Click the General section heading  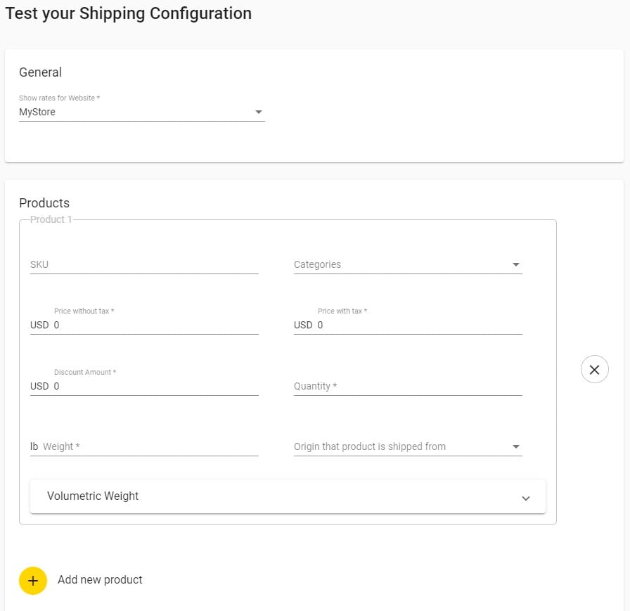(40, 72)
